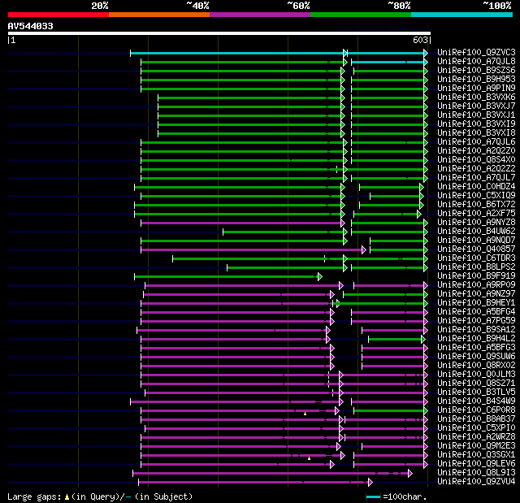Click hit UniRef100_A2XF75

pos(476,214)
